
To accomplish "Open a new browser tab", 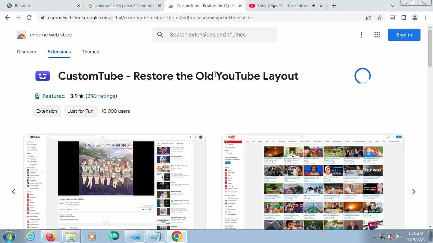I will click(x=334, y=6).
